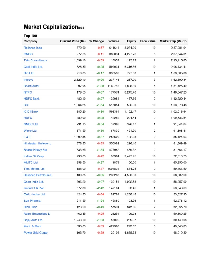The width and height of the screenshot is (202, 269).
Task: Click L & T price 1,392.85
Action: (x=80, y=137)
